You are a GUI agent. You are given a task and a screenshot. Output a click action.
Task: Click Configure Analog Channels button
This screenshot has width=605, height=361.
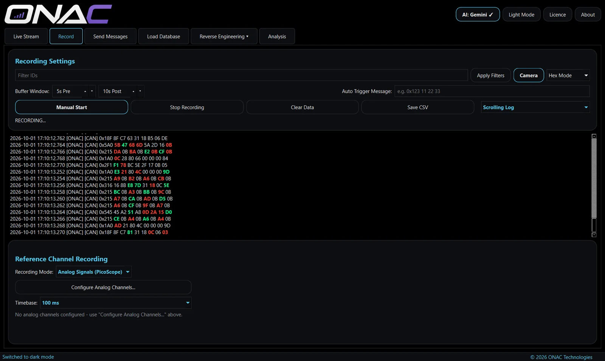pos(103,287)
